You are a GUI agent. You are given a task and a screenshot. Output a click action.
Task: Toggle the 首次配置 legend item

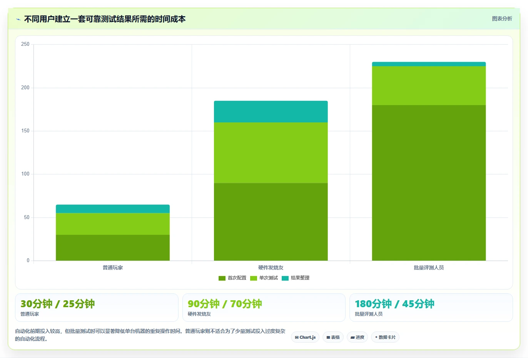pyautogui.click(x=232, y=278)
